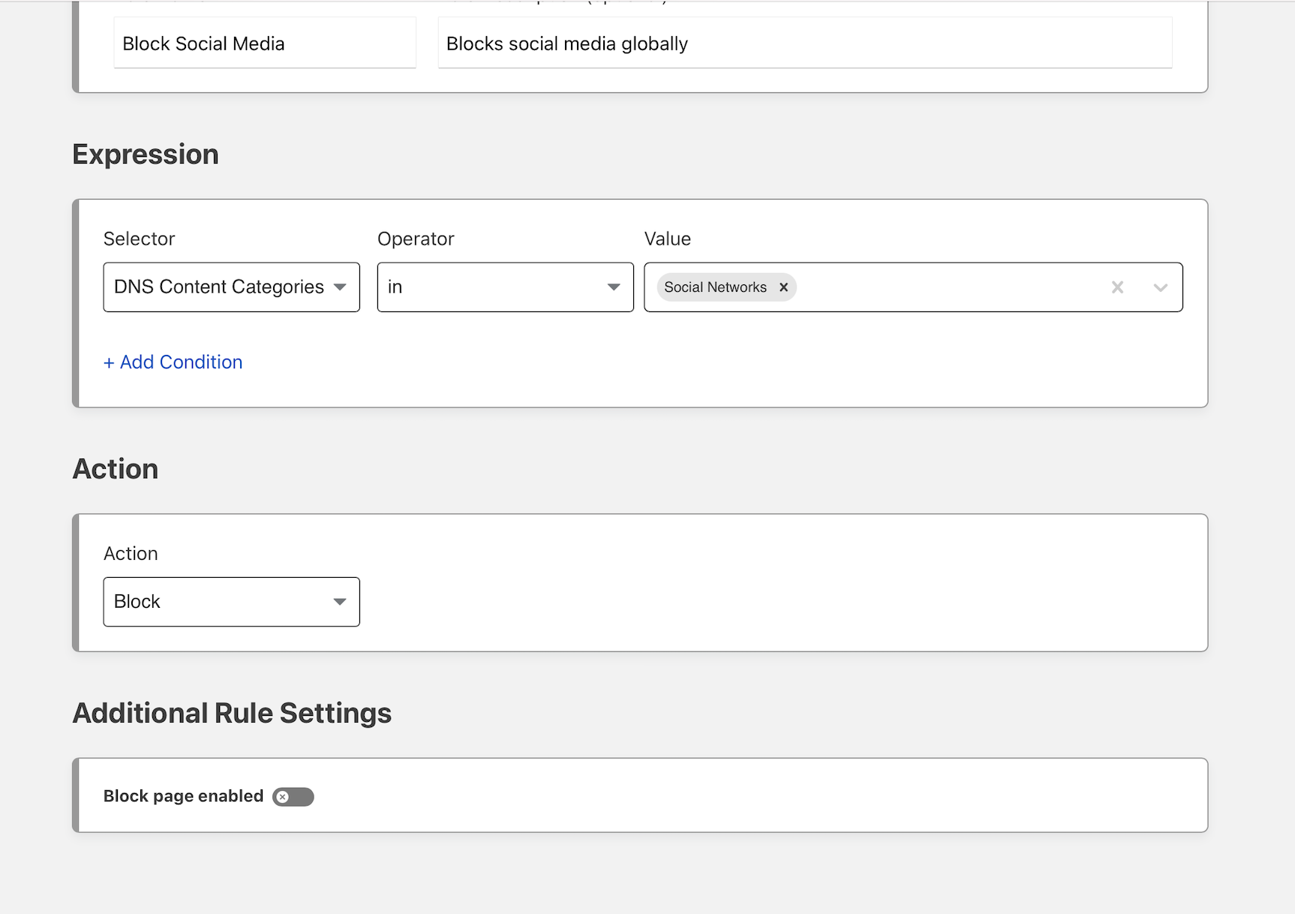
Task: Expand the Value field chevron
Action: (x=1160, y=287)
